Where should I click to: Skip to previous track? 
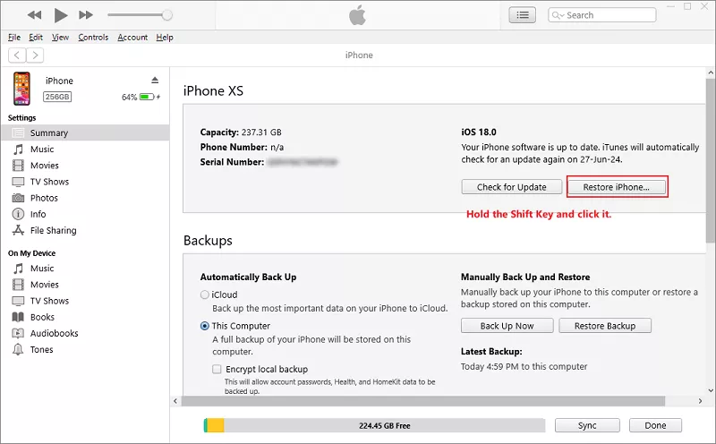click(35, 15)
